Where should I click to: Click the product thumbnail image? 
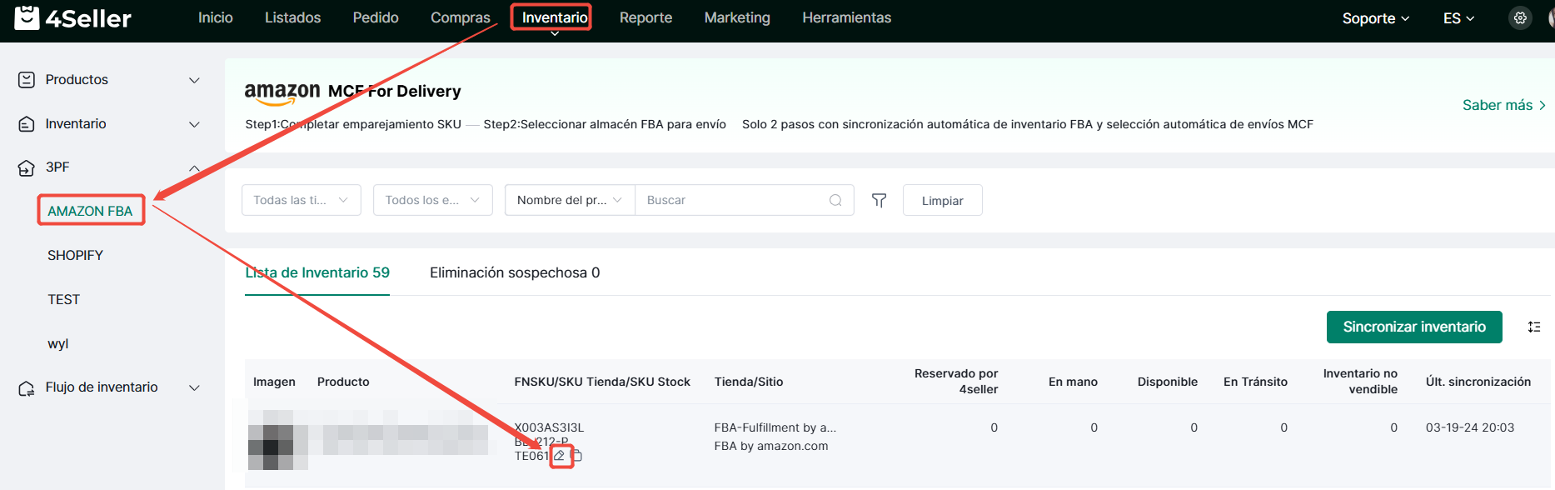278,439
